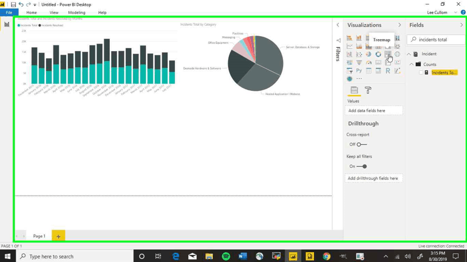Collapse the Fields pane using its chevron
The image size is (467, 262).
462,25
